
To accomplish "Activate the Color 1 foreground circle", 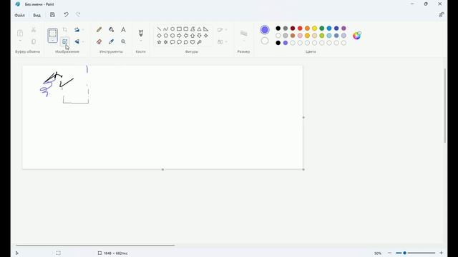I will click(x=265, y=30).
